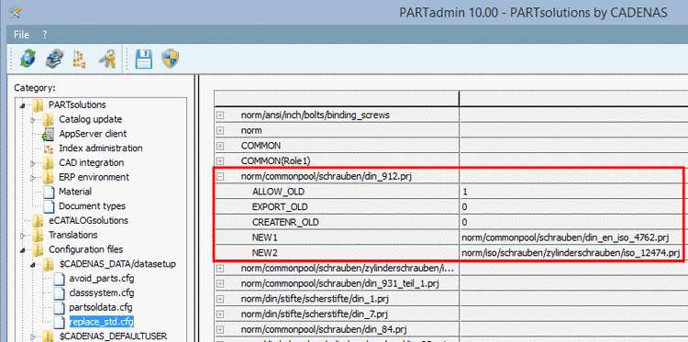Click the Translations folder icon

pos(39,235)
